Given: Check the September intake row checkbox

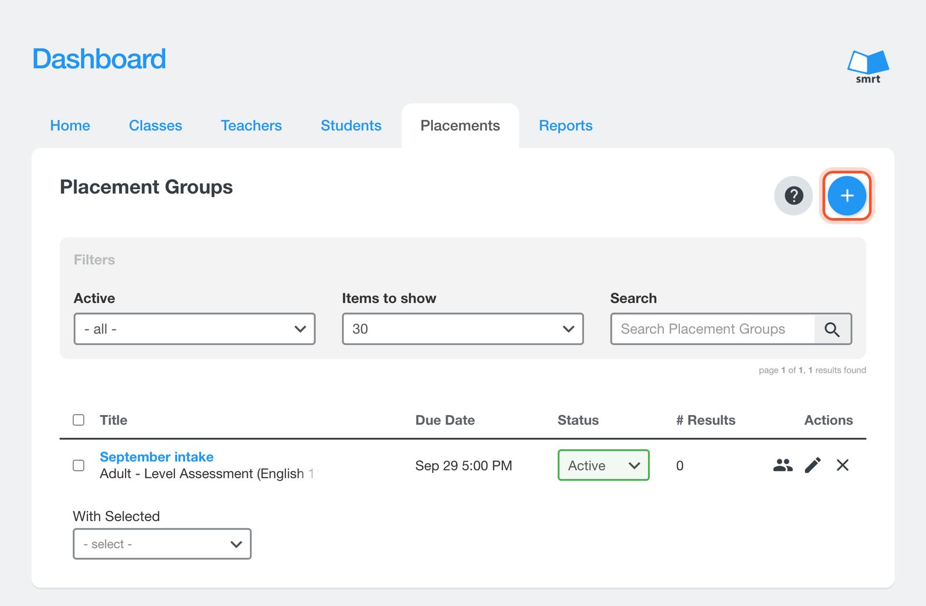Looking at the screenshot, I should pos(79,465).
